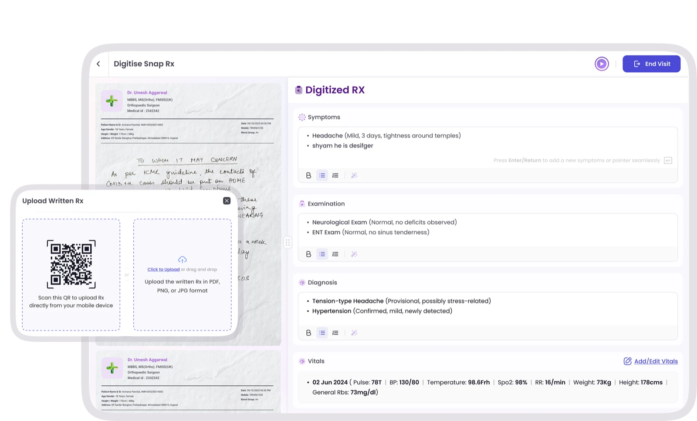Toggle bullet list in Symptoms toolbar
The image size is (697, 421).
coord(322,175)
